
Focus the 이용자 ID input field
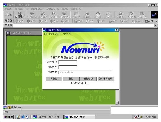point(68,62)
